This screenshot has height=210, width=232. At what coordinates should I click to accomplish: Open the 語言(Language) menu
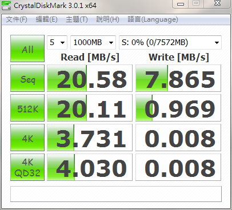[153, 19]
